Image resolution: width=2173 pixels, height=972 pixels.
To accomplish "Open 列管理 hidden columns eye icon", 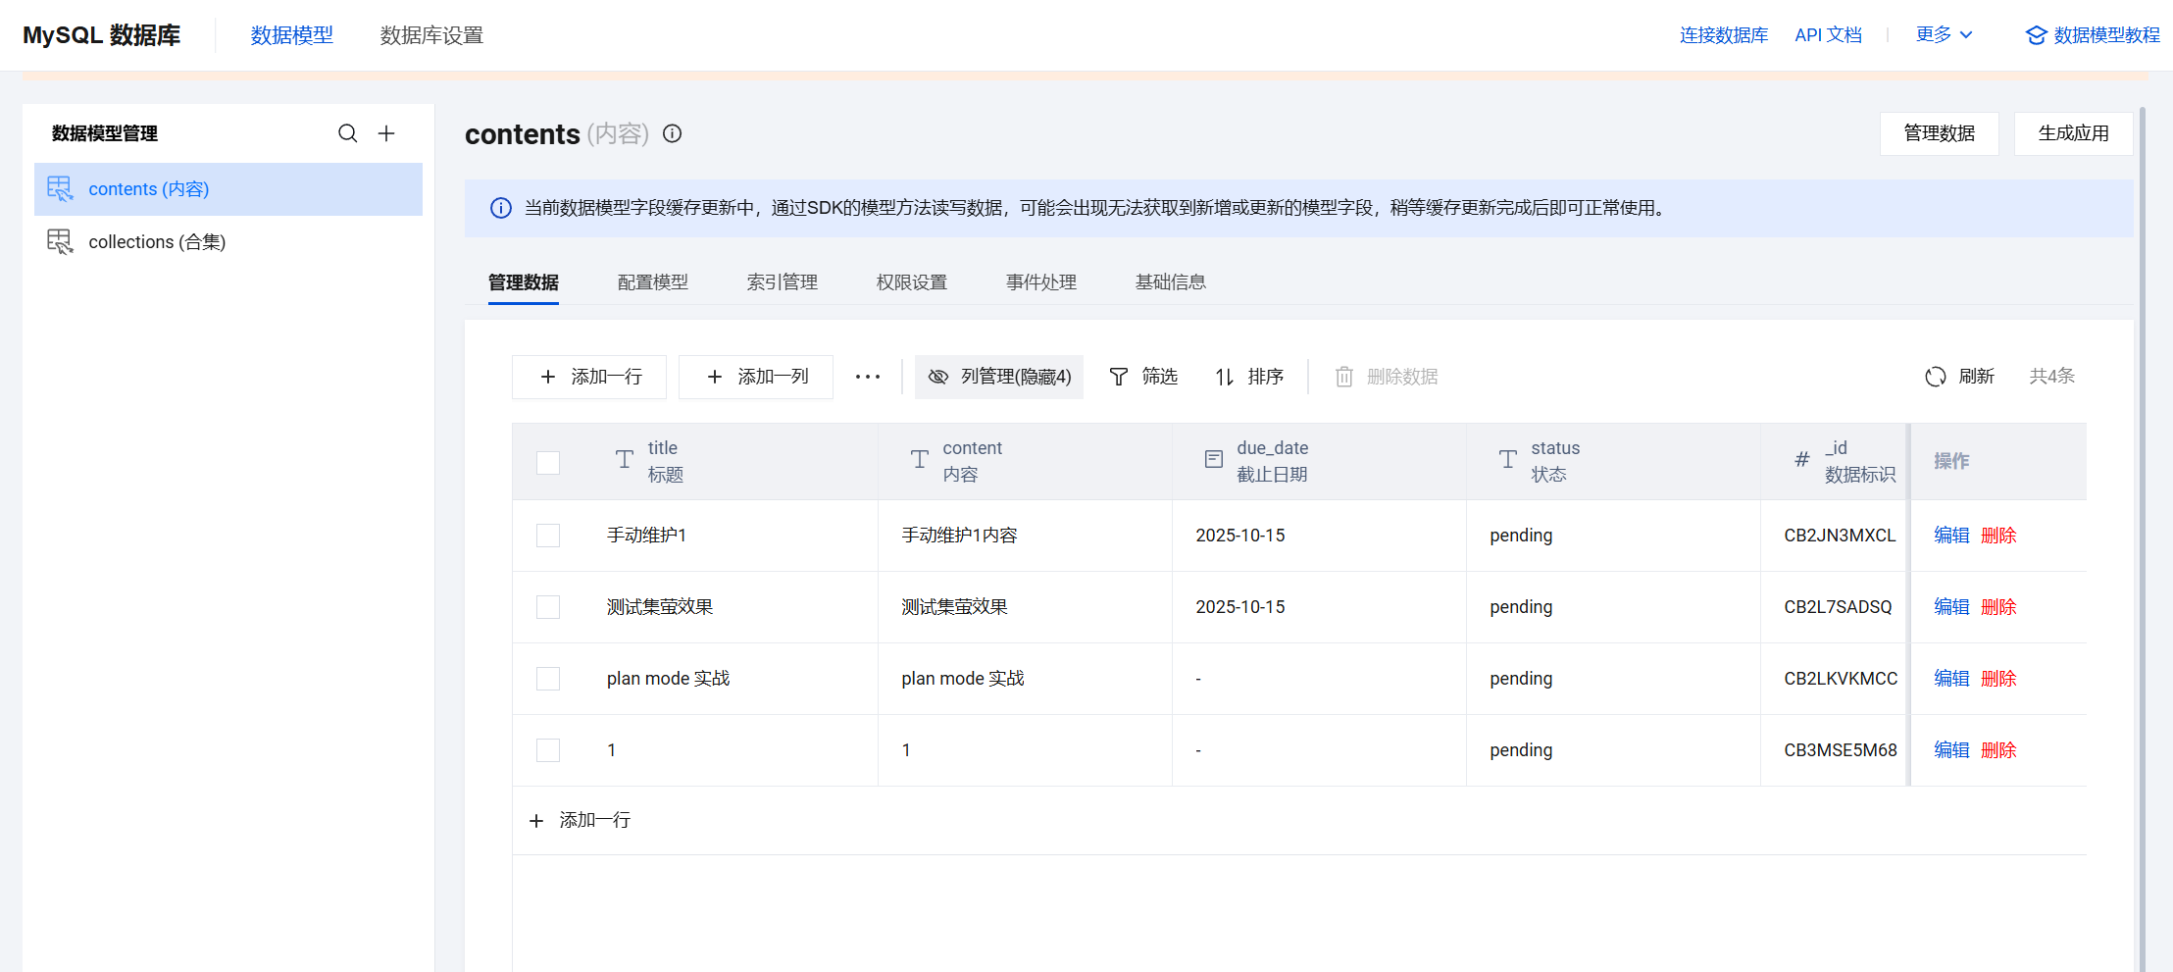I will tap(937, 377).
